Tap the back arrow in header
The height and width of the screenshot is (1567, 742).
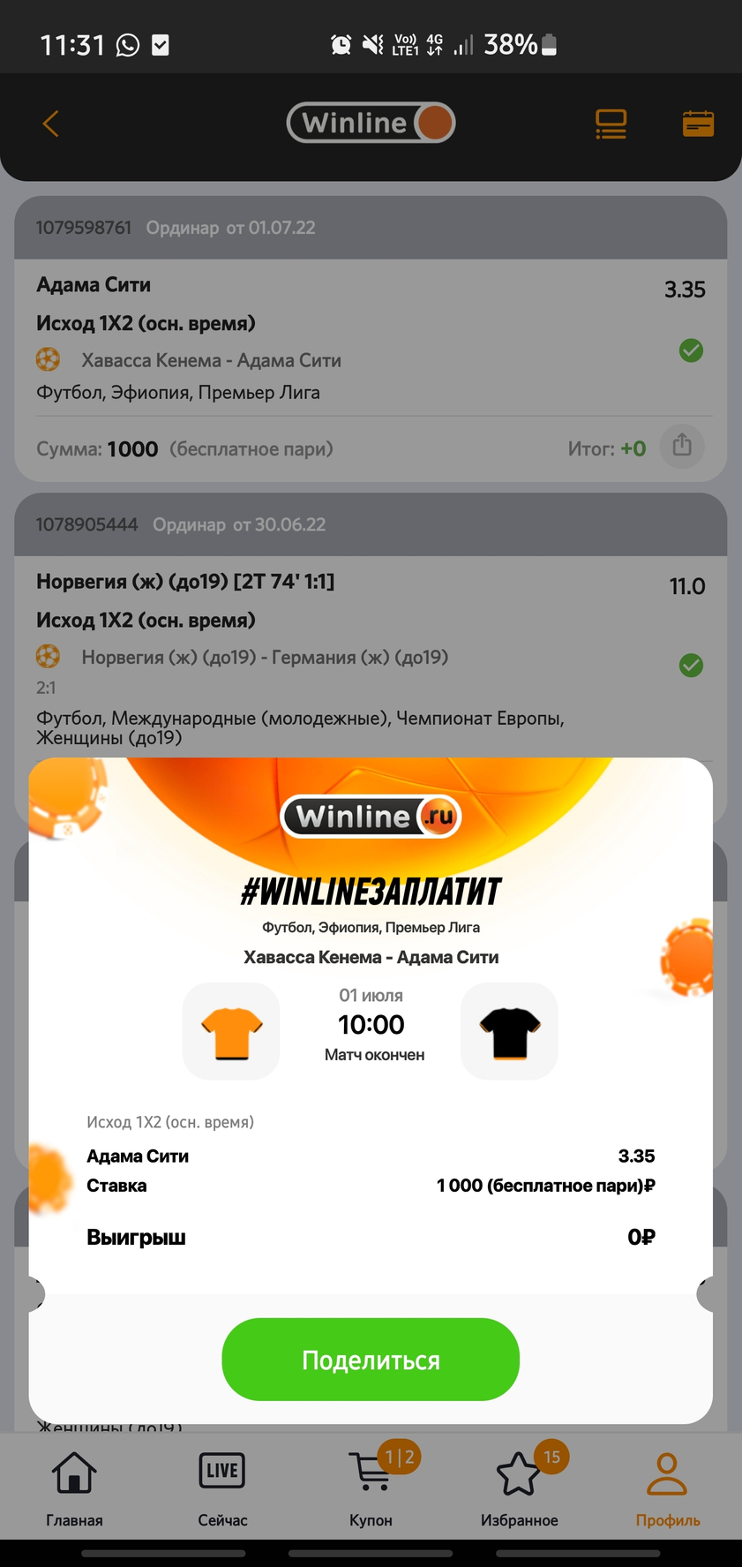click(x=51, y=124)
